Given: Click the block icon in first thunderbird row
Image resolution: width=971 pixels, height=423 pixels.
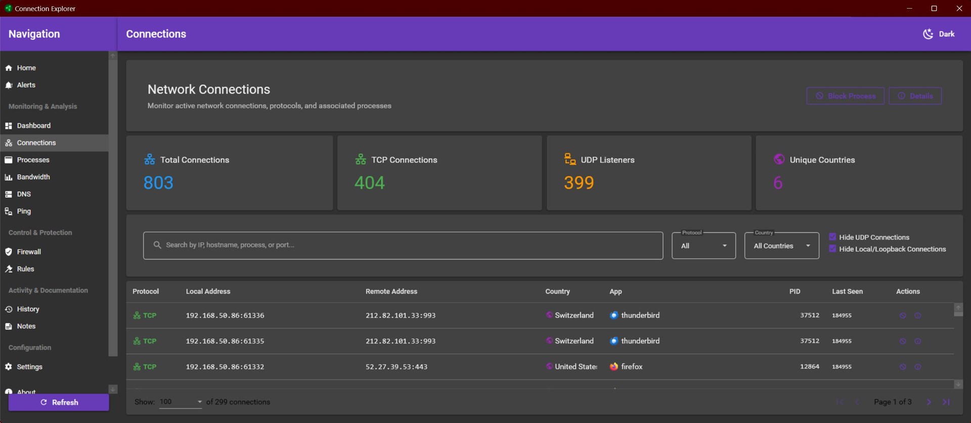Looking at the screenshot, I should 902,316.
